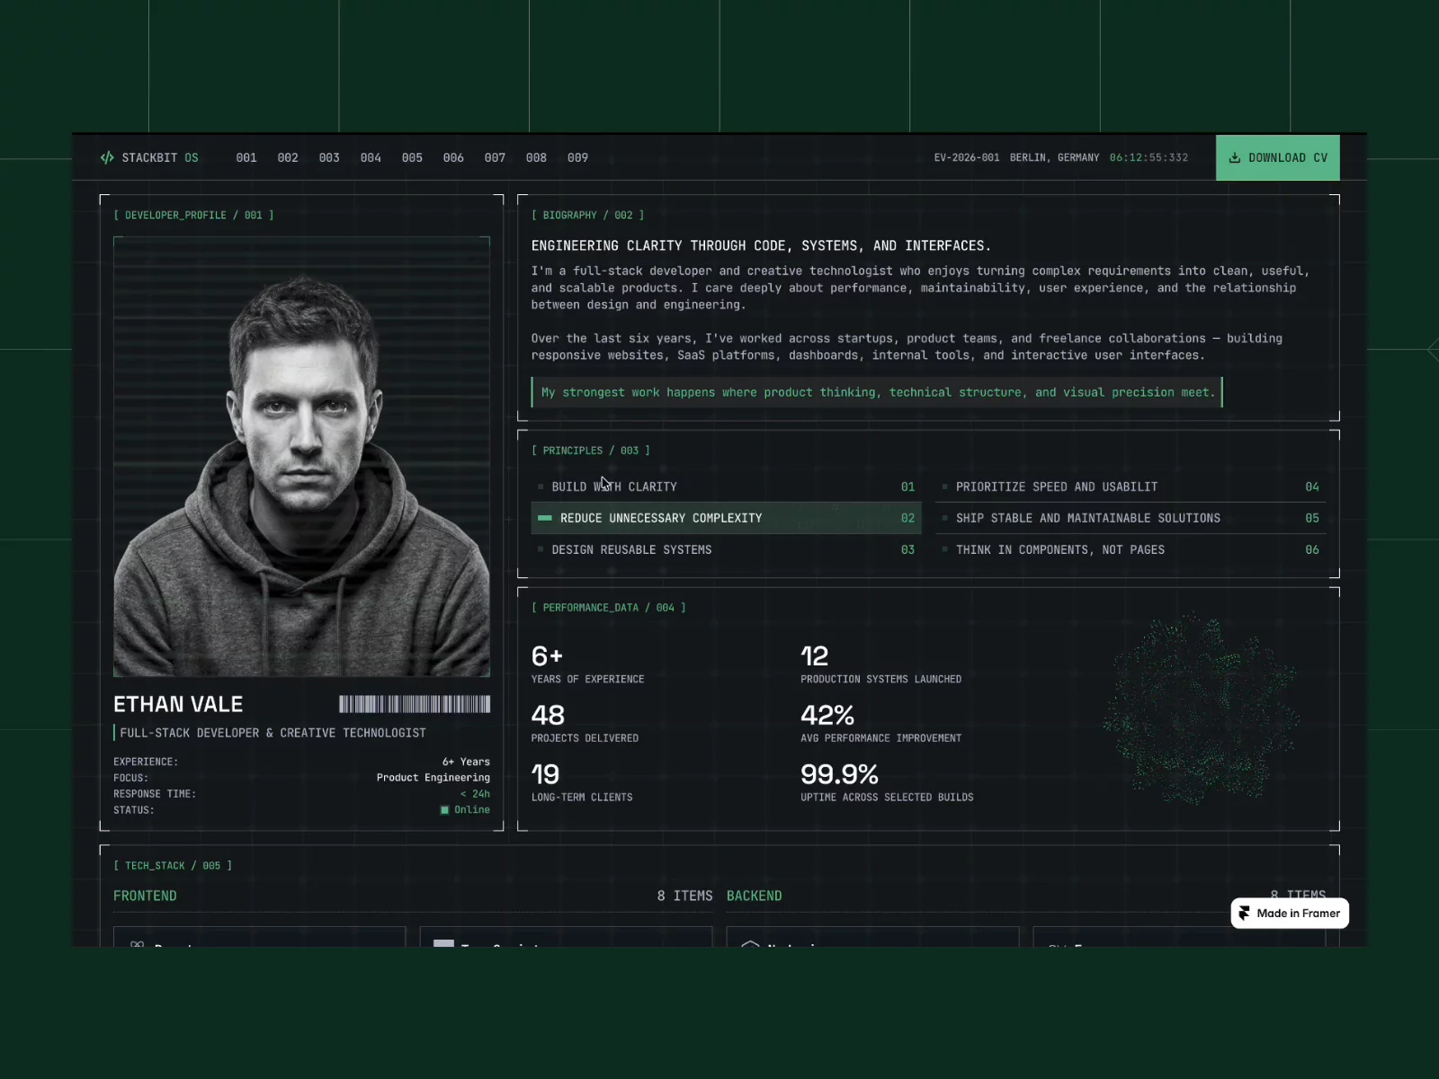Viewport: 1439px width, 1079px height.
Task: Select principle Prioritize Speed and Usability
Action: 1131,486
